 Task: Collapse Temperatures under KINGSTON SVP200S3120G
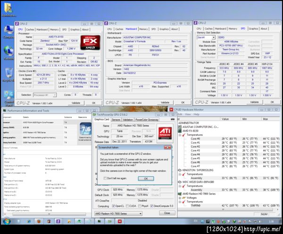[180, 174]
